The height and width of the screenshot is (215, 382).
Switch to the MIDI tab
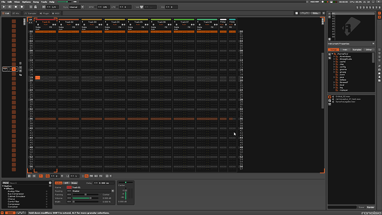tap(56, 13)
